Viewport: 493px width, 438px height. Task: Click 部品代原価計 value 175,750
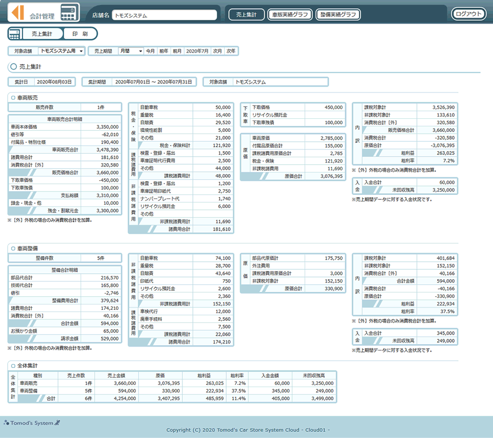(334, 258)
